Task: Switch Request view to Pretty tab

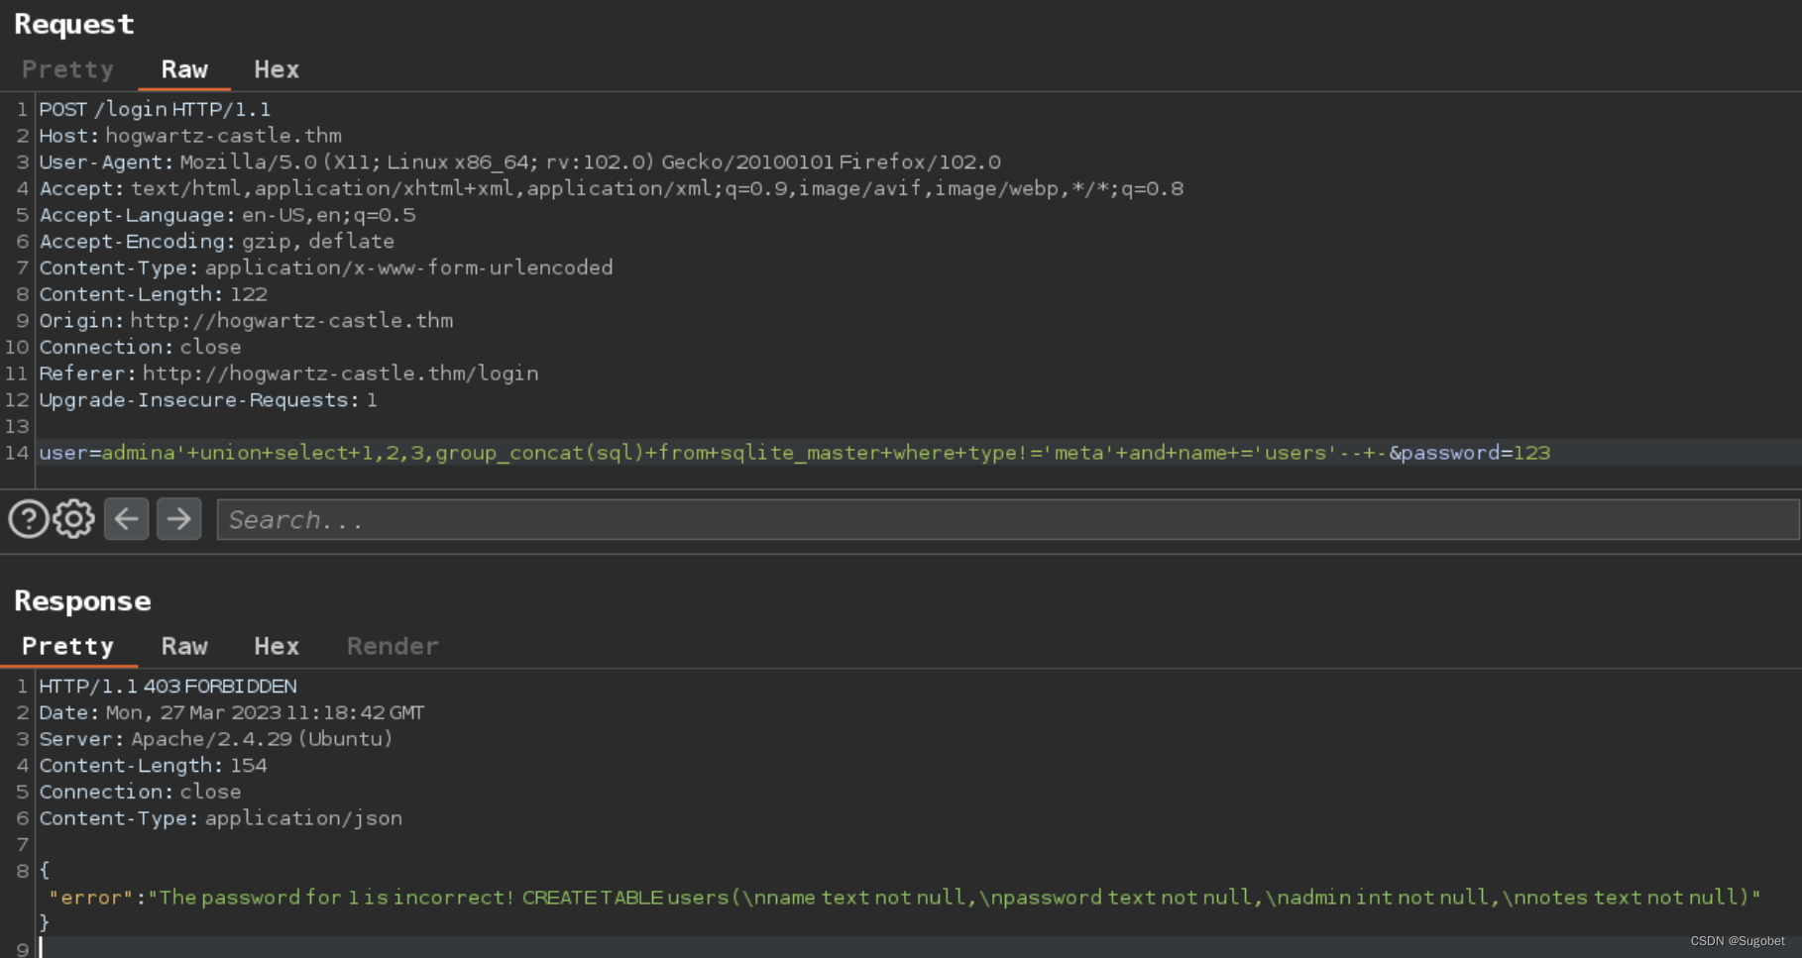Action: tap(67, 69)
